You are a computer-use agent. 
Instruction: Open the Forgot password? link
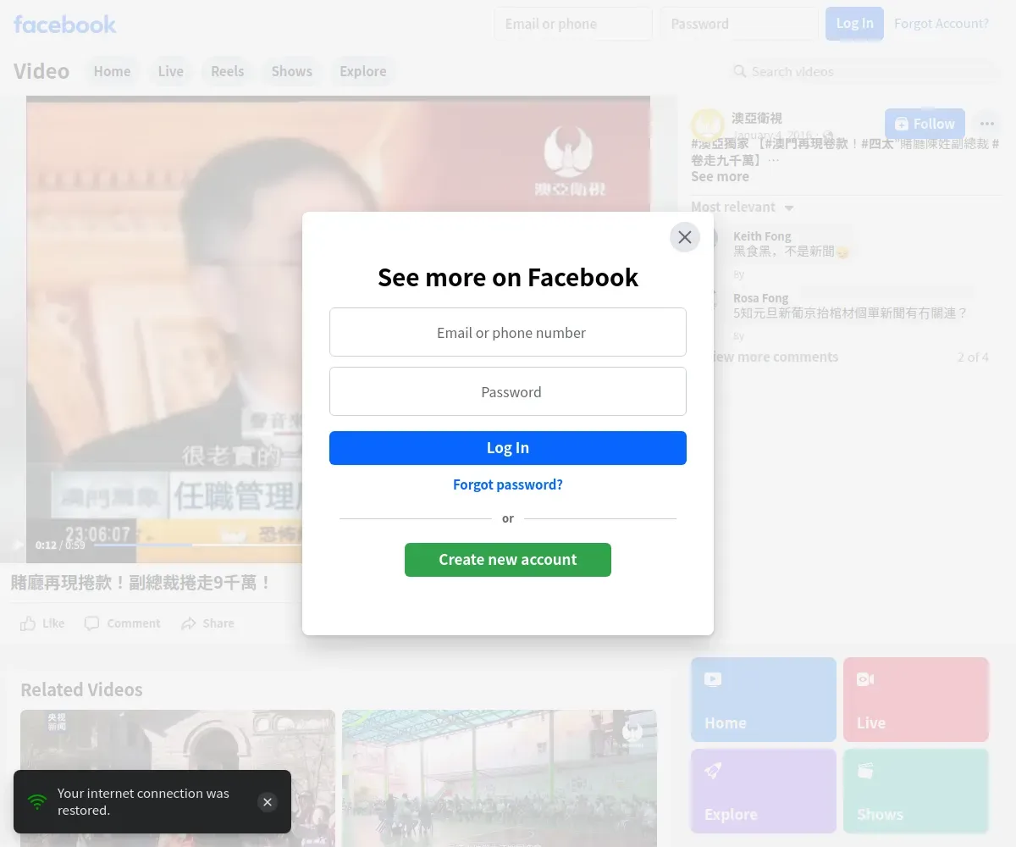click(508, 484)
